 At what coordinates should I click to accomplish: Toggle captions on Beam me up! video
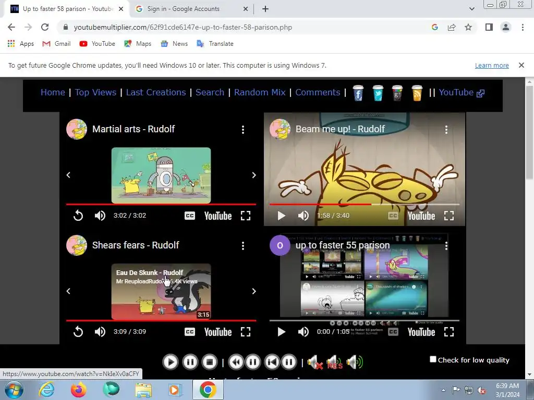tap(393, 216)
